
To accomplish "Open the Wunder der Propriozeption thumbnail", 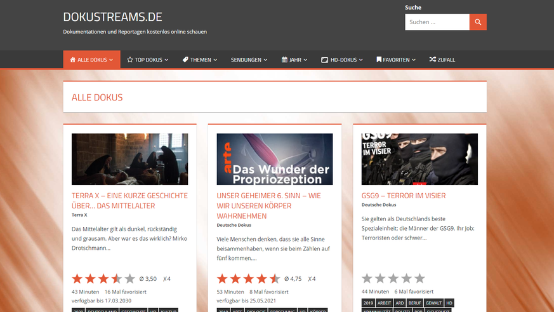I will tap(275, 159).
